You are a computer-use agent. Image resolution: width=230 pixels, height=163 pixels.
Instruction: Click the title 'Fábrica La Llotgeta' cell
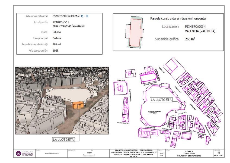pos(189,153)
